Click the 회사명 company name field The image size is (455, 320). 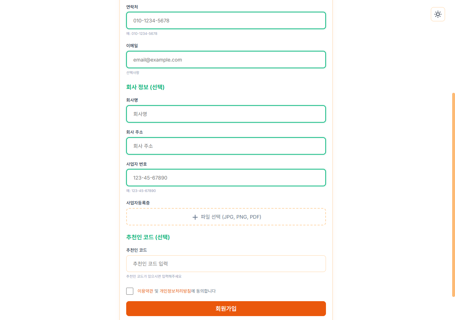[226, 114]
